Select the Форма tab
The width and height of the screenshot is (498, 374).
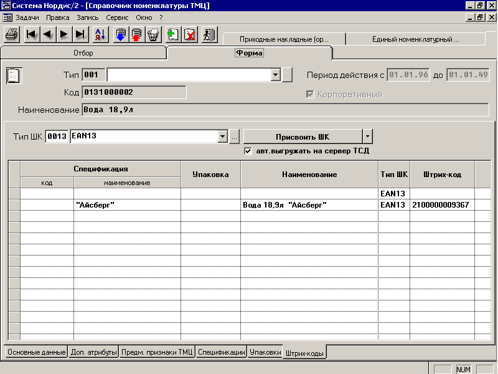250,53
